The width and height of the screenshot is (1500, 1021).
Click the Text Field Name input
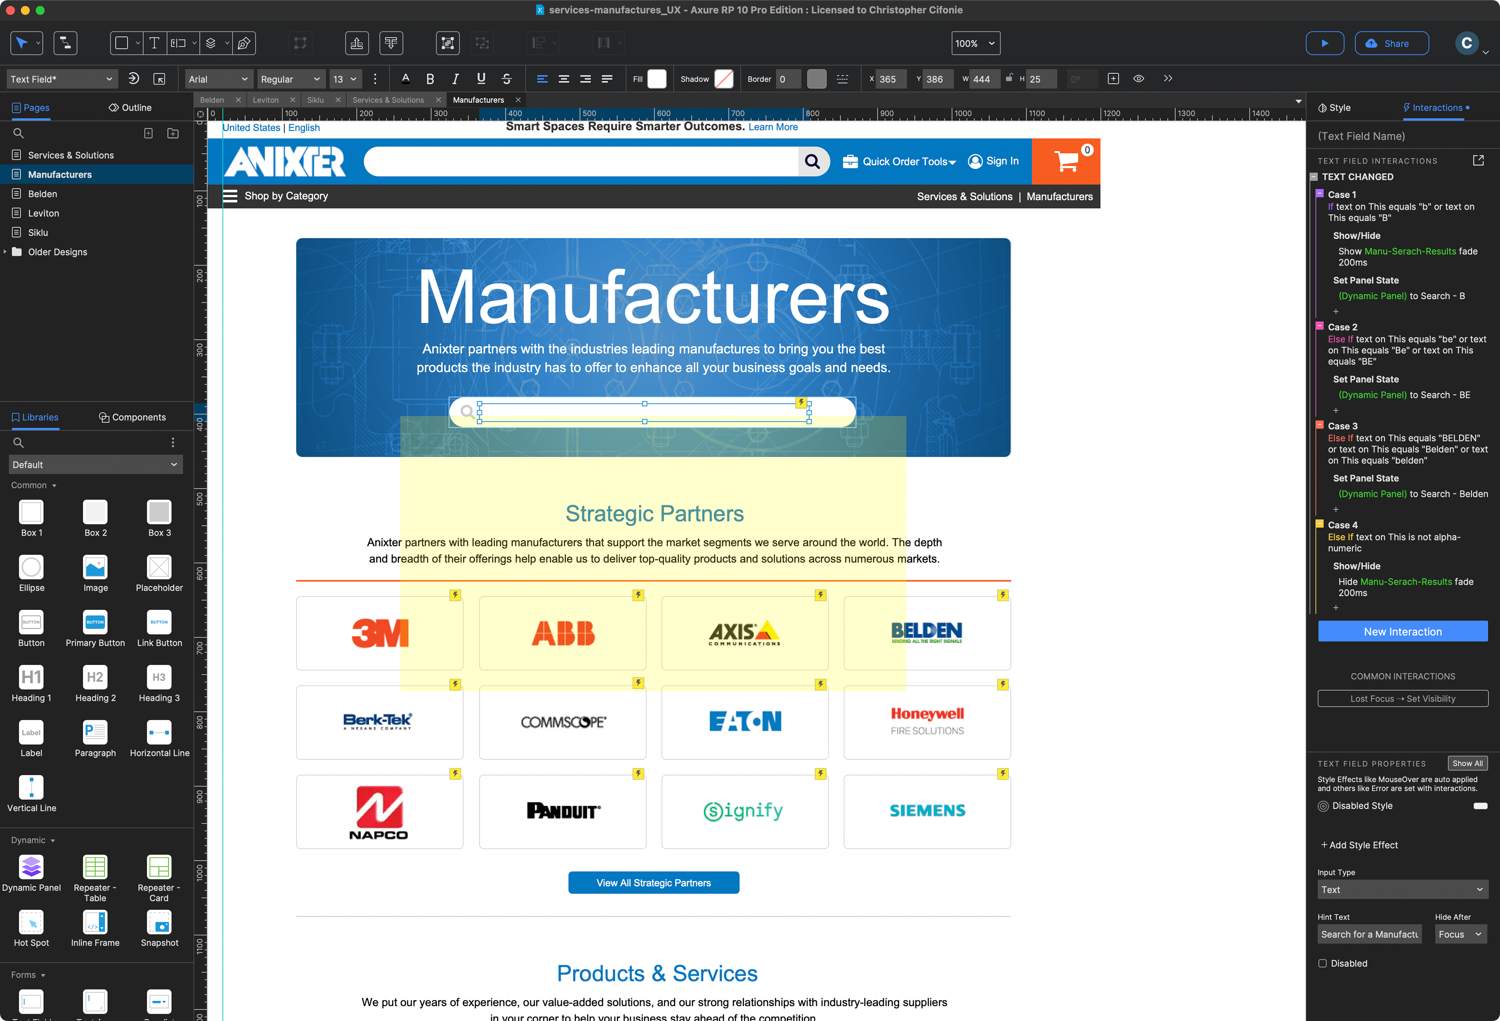tap(1402, 136)
